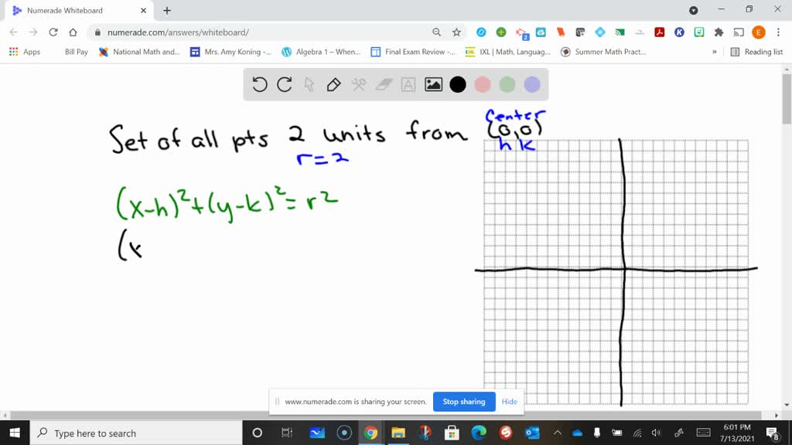The height and width of the screenshot is (445, 792).
Task: Hide the screen sharing notification bar
Action: tap(509, 402)
